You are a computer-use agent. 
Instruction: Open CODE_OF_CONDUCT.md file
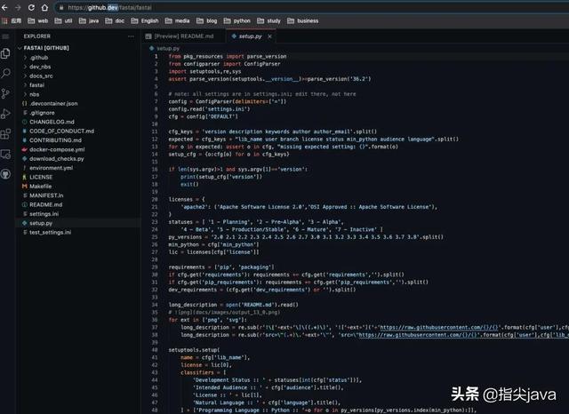61,131
